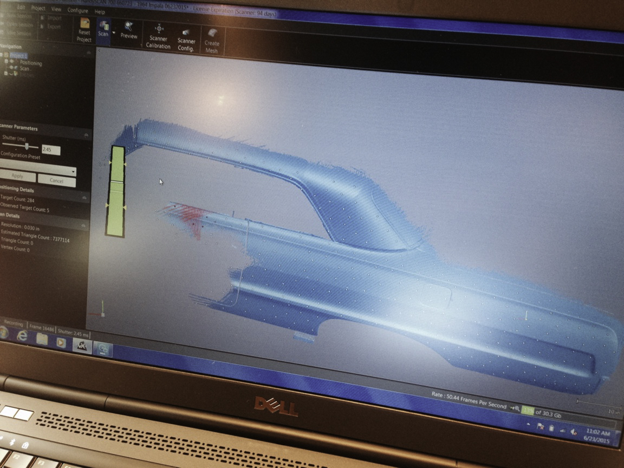Open Internet Explorer from the taskbar
This screenshot has height=468, width=624.
[22, 336]
